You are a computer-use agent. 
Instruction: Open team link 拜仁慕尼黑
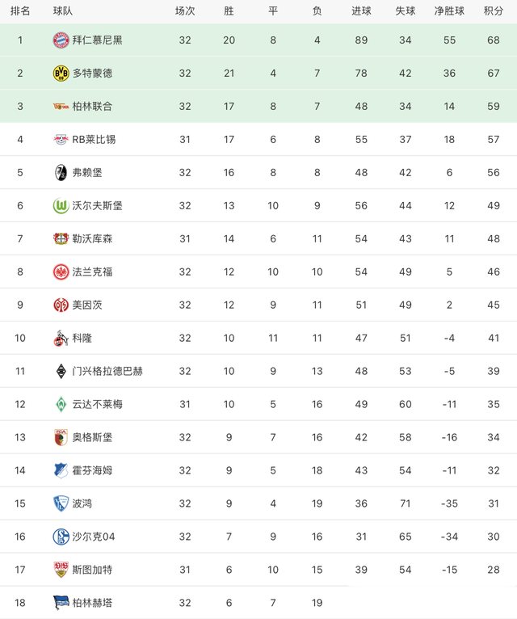coord(98,40)
